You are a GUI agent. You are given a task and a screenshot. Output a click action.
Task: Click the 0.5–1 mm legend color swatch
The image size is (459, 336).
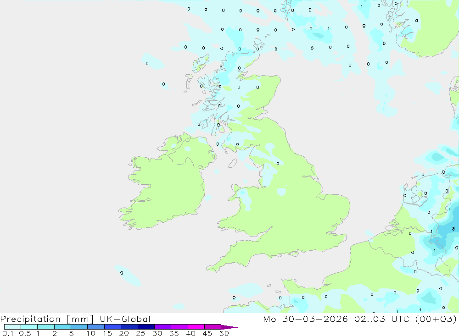pyautogui.click(x=29, y=327)
